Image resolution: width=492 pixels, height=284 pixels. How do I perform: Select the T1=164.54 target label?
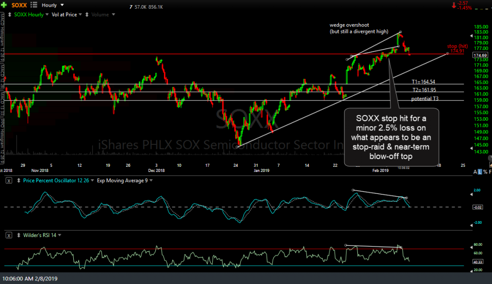(423, 82)
